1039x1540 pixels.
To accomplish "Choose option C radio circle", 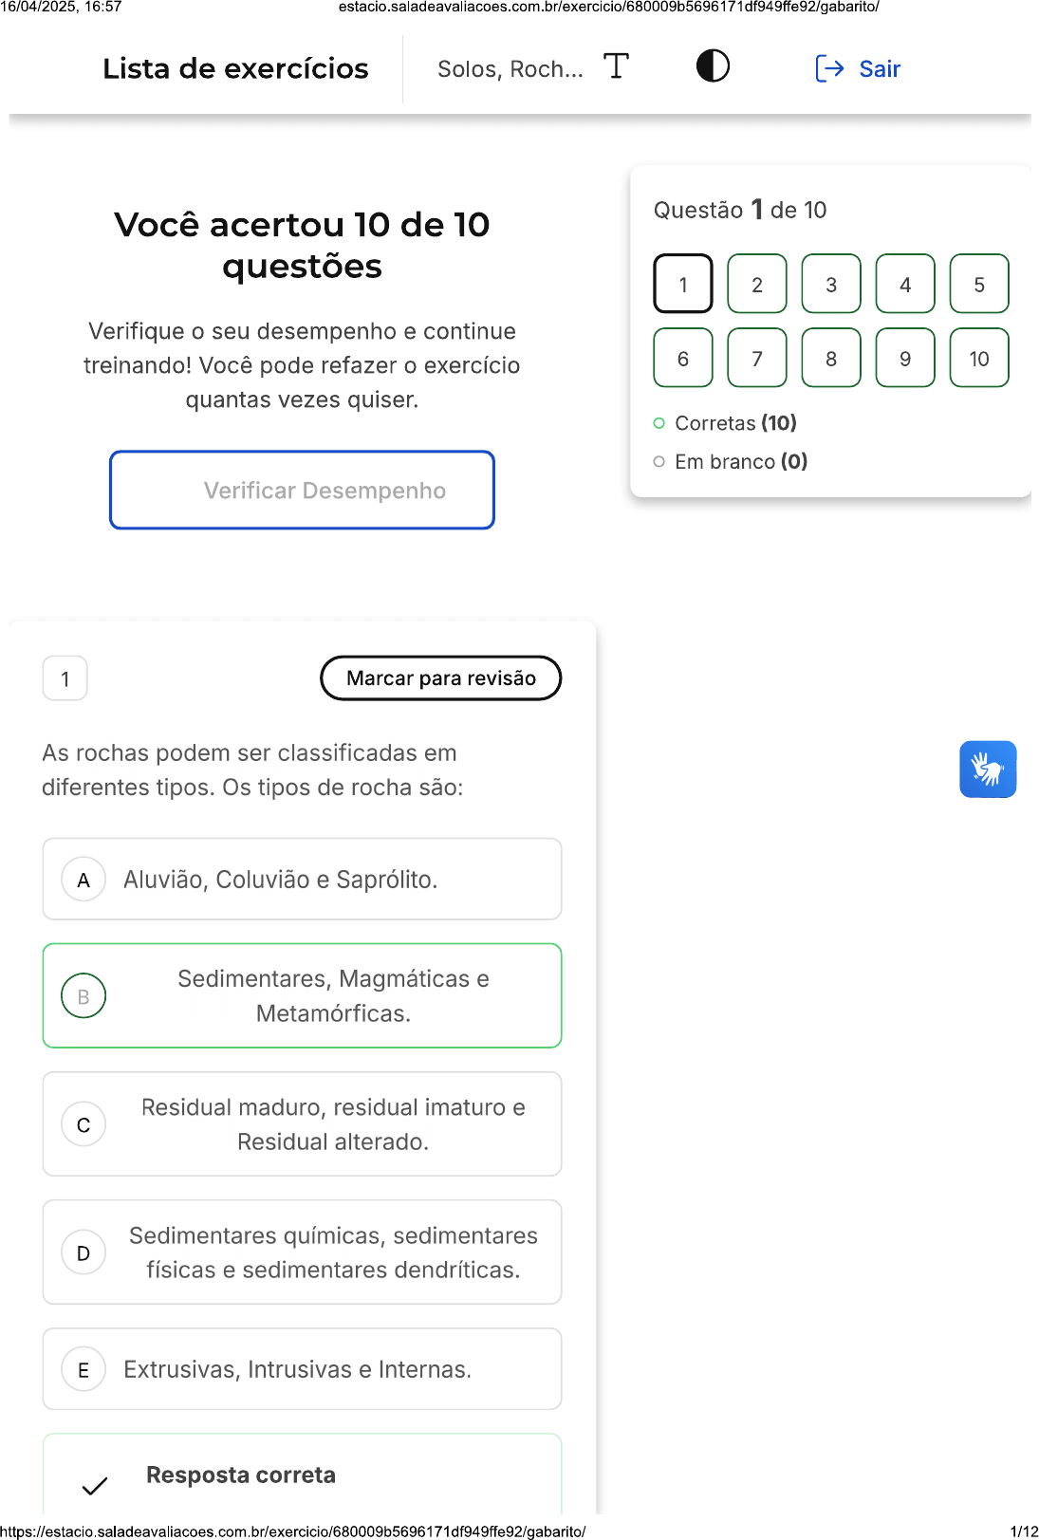I will [83, 1124].
